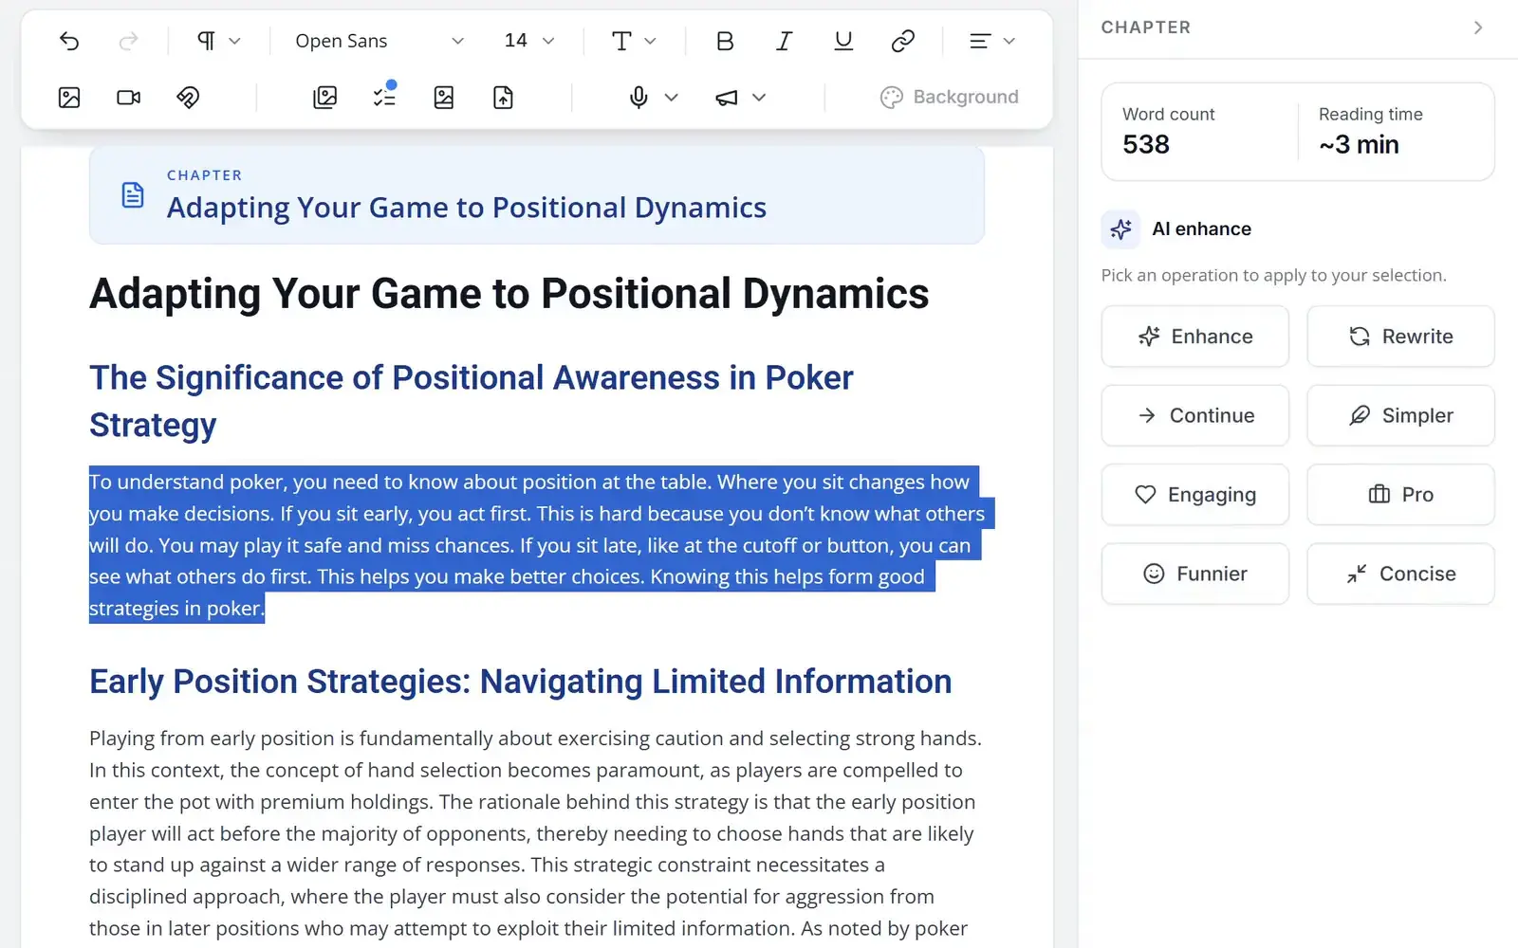Apply the Engaging operation
Image resolution: width=1518 pixels, height=948 pixels.
tap(1194, 494)
